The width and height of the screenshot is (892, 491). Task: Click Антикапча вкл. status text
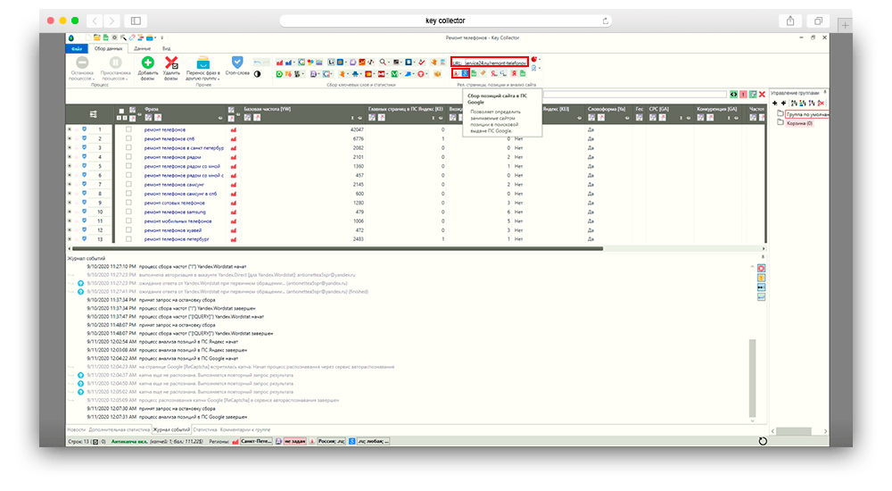coord(129,441)
